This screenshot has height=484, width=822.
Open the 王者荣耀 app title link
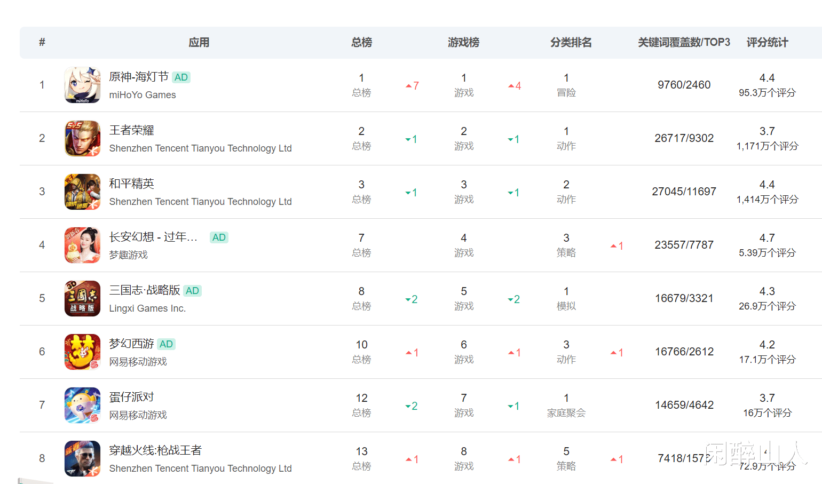pos(131,130)
